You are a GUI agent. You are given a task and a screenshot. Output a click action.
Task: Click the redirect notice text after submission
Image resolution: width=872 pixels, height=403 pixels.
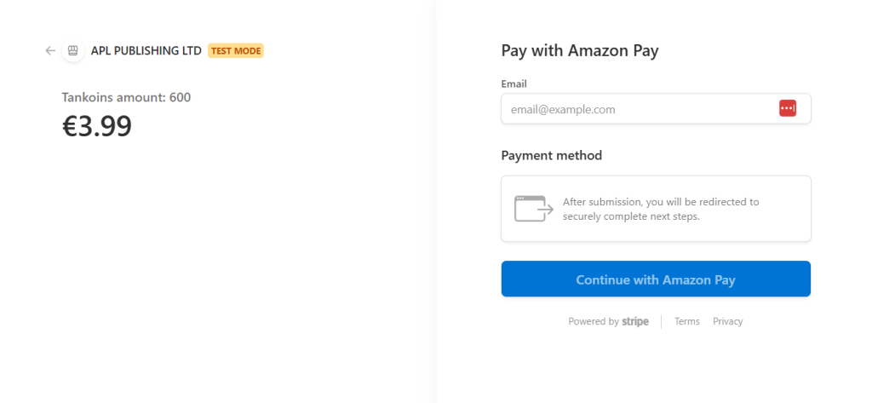(661, 209)
